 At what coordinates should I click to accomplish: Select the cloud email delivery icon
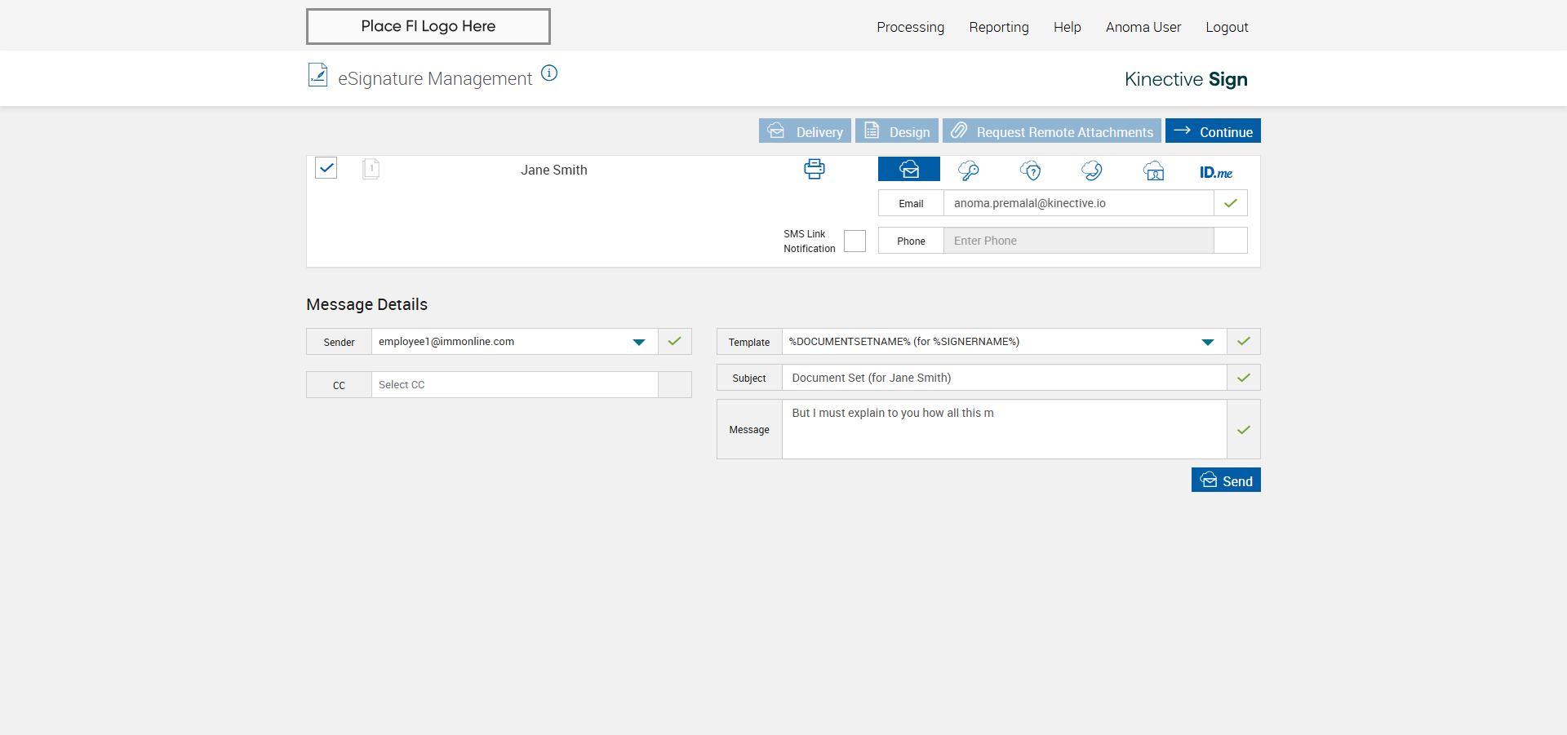tap(908, 170)
